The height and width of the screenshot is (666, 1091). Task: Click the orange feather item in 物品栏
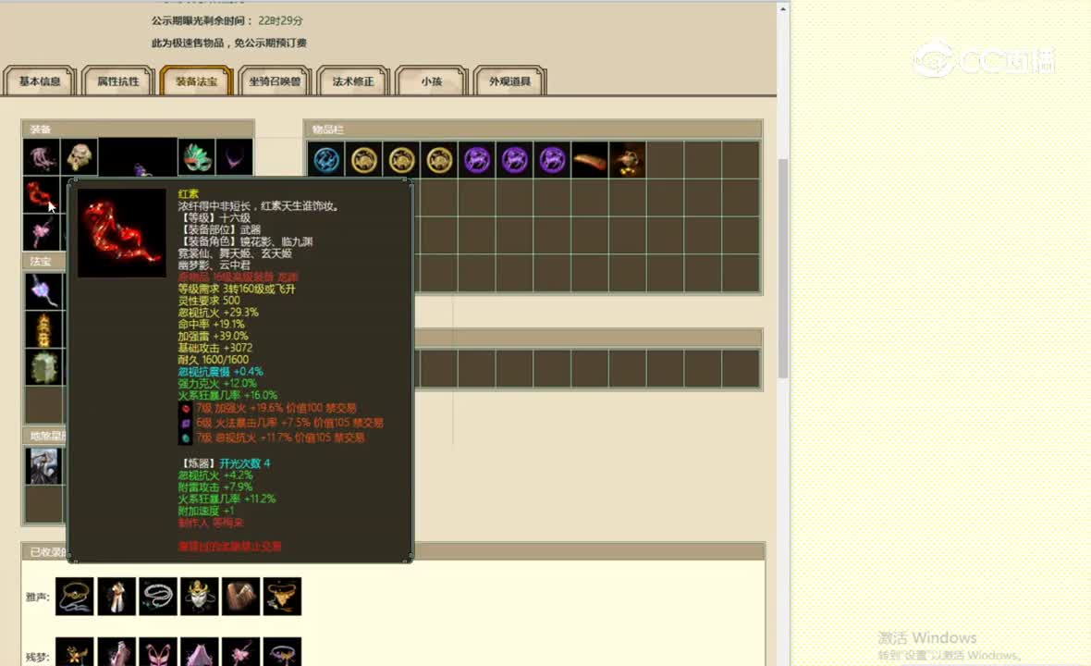(589, 160)
